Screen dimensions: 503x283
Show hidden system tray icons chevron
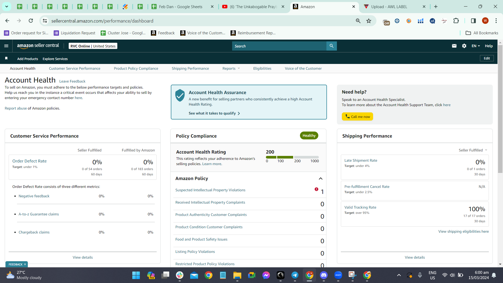pos(399,275)
